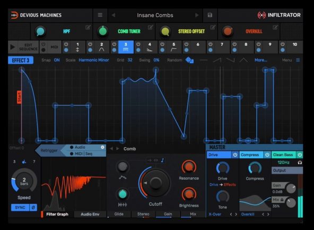The height and width of the screenshot is (230, 314).
Task: Switch to the Filter Graph tab
Action: pos(57,215)
